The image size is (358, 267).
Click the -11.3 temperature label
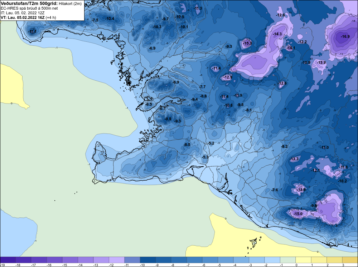[198, 9]
